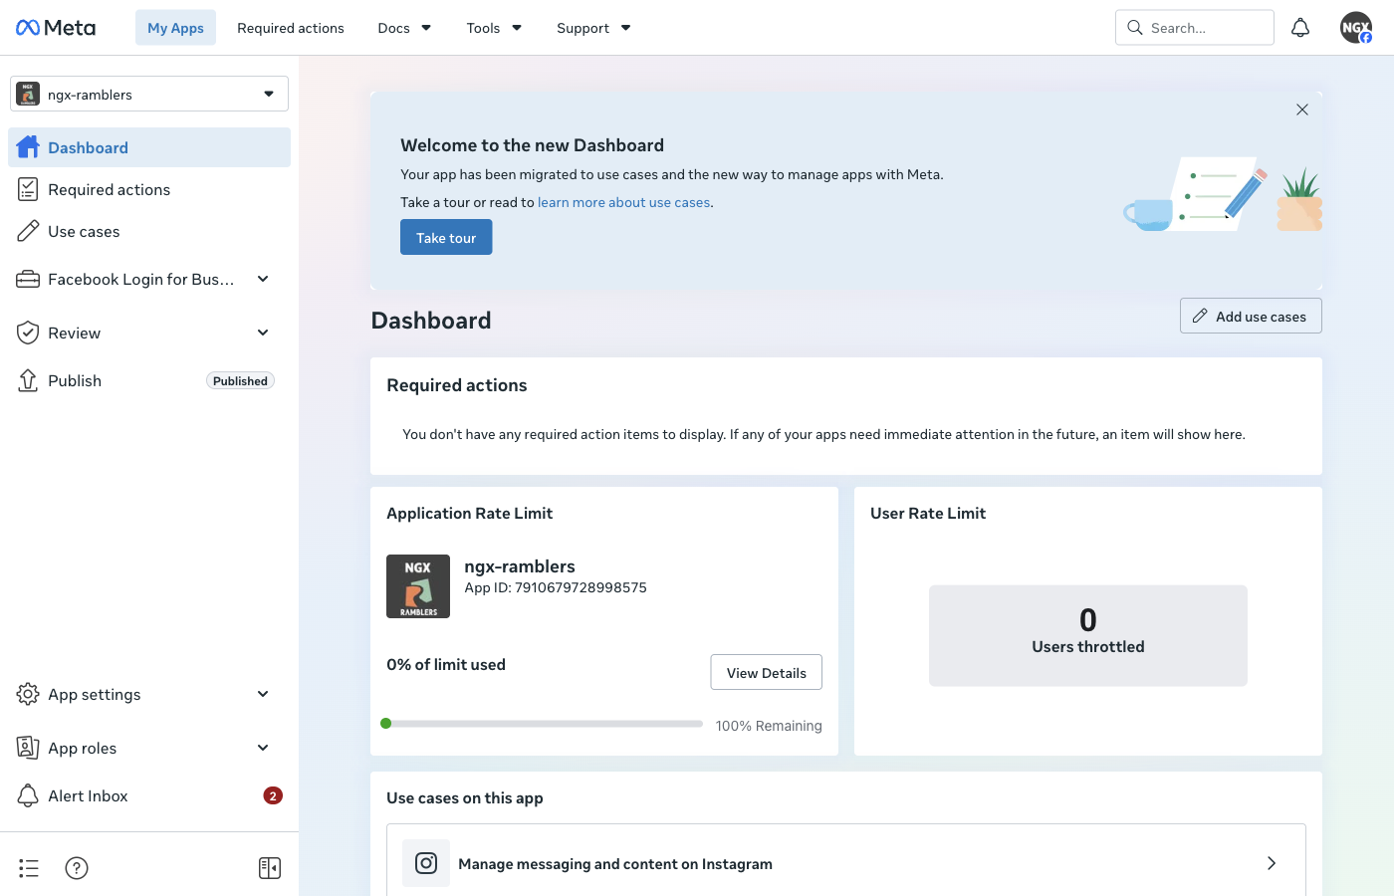Click the 100% Remaining label
This screenshot has width=1394, height=896.
(769, 726)
